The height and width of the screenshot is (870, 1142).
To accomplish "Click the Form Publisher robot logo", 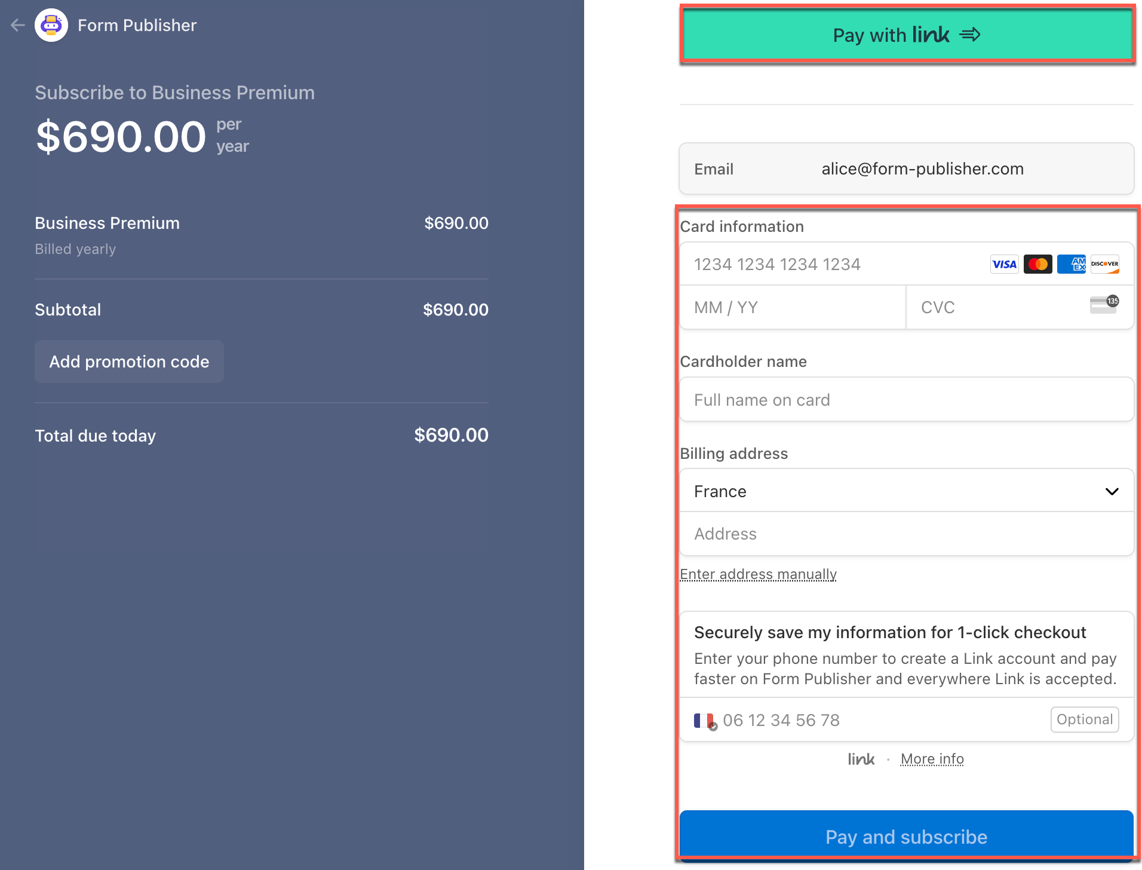I will point(51,25).
